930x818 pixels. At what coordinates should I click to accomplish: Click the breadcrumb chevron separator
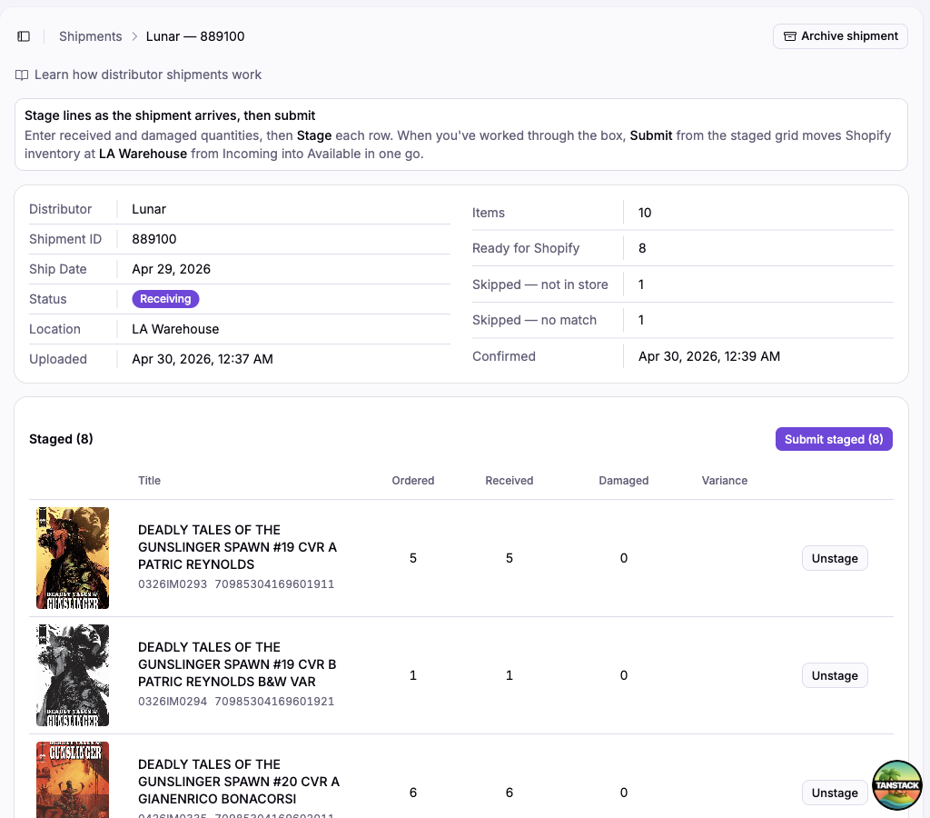coord(134,36)
